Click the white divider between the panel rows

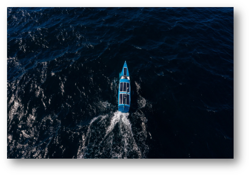[x=124, y=93]
